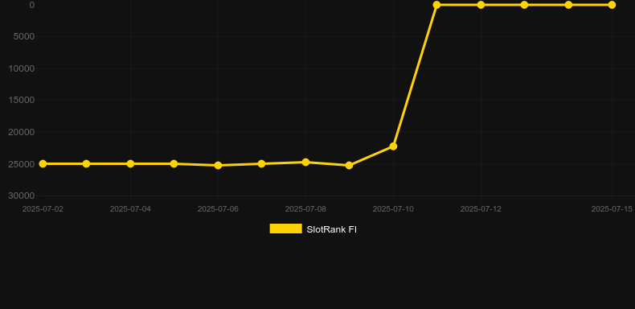Click the 2025-07-10 x-axis label
The height and width of the screenshot is (309, 635).
[x=393, y=209]
